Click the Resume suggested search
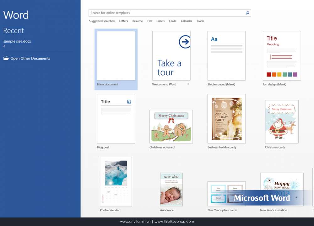Screen dimensions: 314x226 coord(138,21)
